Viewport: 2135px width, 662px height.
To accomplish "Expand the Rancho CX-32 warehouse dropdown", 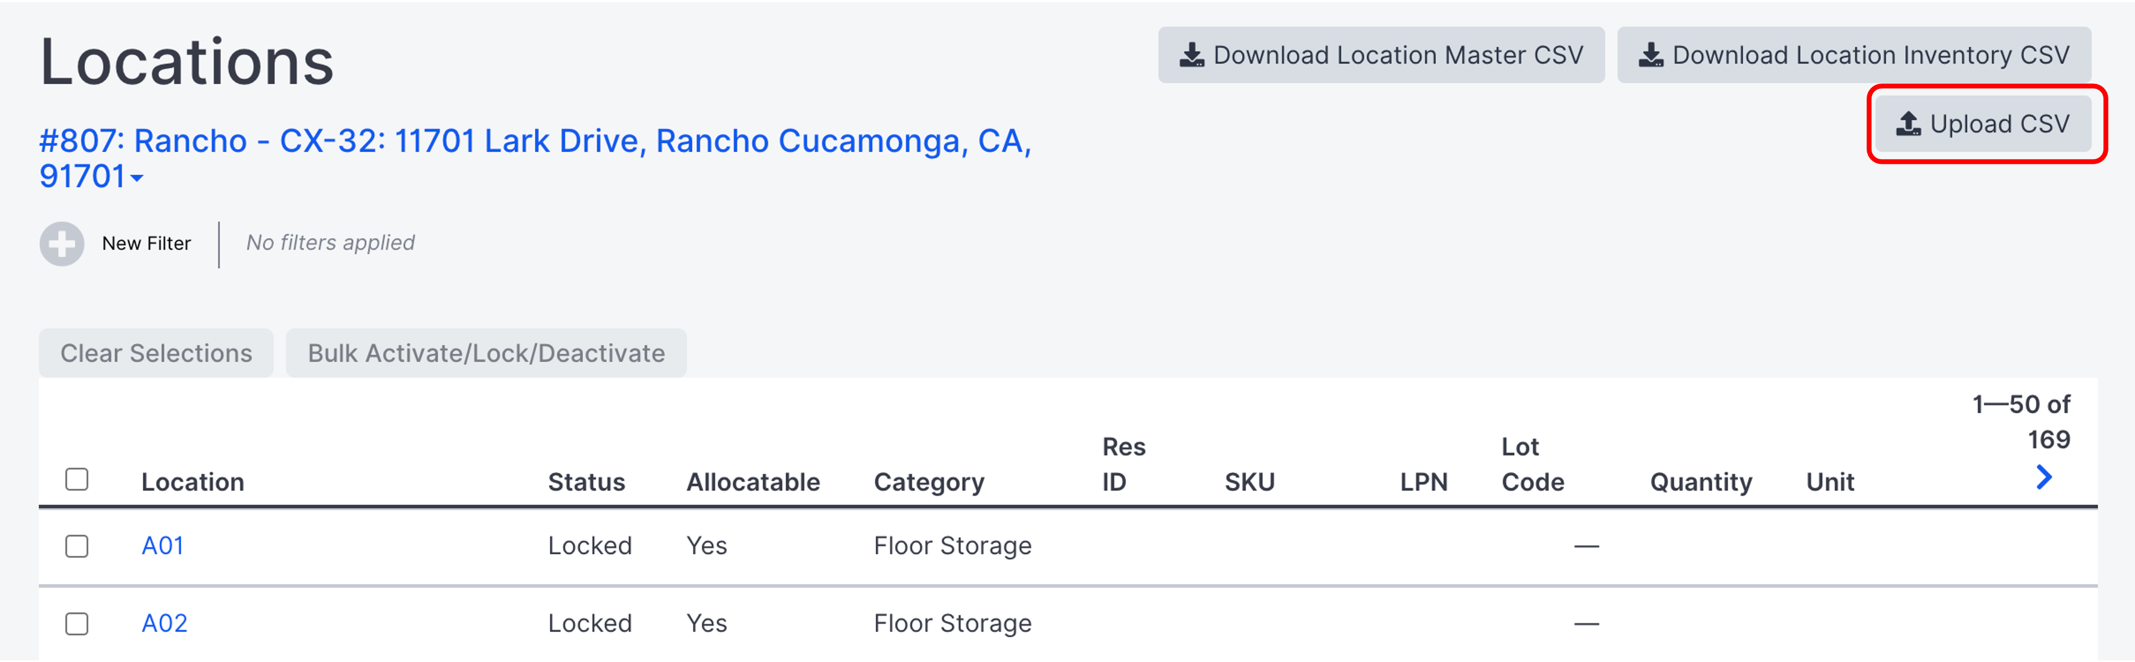I will click(x=137, y=178).
